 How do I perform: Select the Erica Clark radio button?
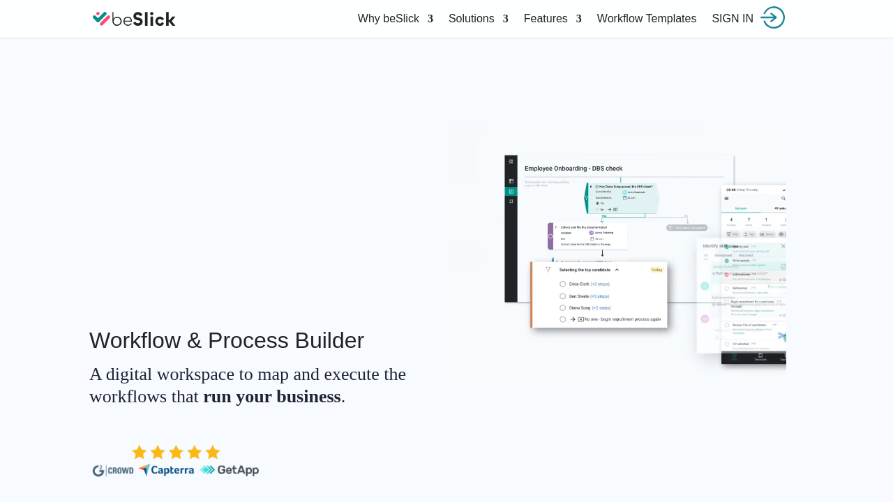coord(562,284)
